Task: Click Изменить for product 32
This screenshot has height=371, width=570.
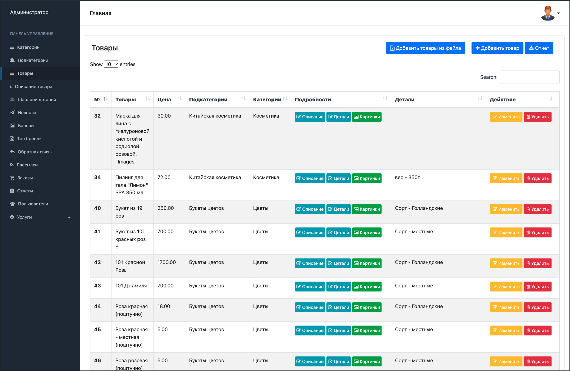Action: pyautogui.click(x=506, y=117)
